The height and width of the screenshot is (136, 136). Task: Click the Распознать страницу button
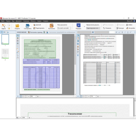pos(35,32)
